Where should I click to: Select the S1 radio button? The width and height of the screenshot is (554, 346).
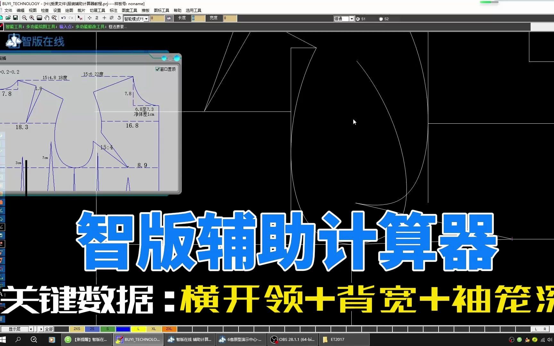(358, 19)
